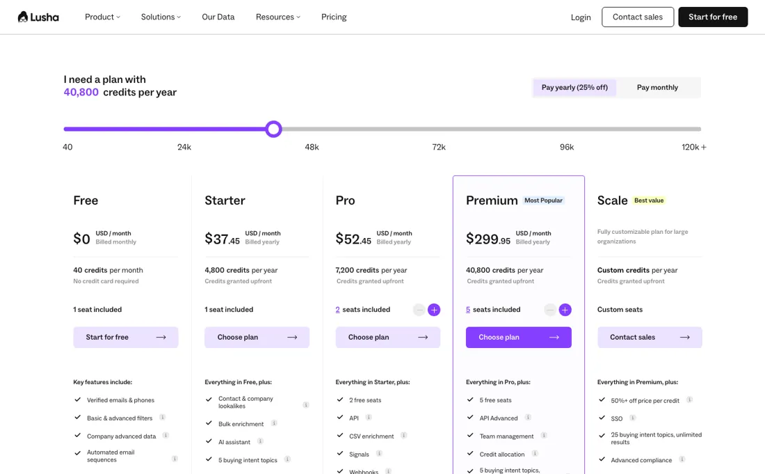Click the 120k+ slider label
Image resolution: width=765 pixels, height=474 pixels.
(694, 147)
